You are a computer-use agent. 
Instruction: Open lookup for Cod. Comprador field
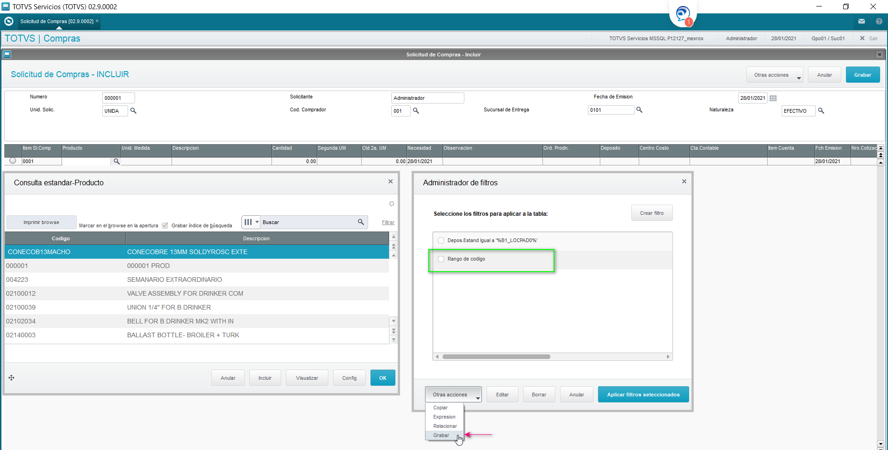(416, 111)
